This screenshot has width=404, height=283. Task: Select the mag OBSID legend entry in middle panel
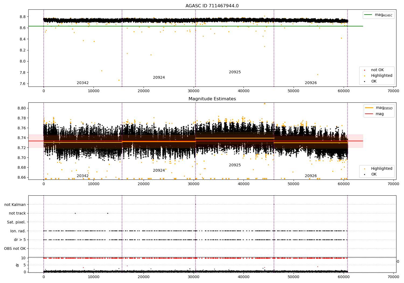pos(379,108)
